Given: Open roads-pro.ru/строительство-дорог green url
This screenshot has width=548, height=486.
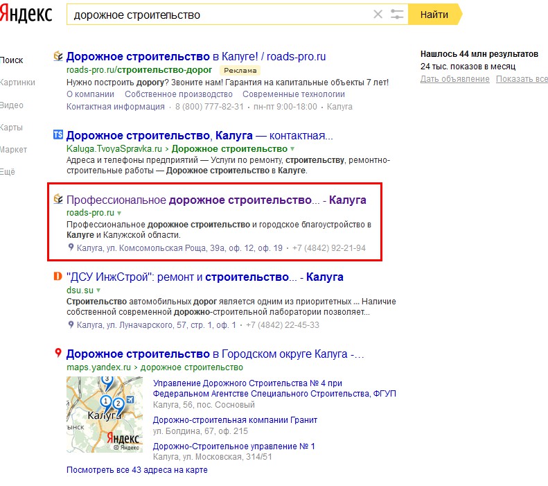Looking at the screenshot, I should [x=139, y=70].
